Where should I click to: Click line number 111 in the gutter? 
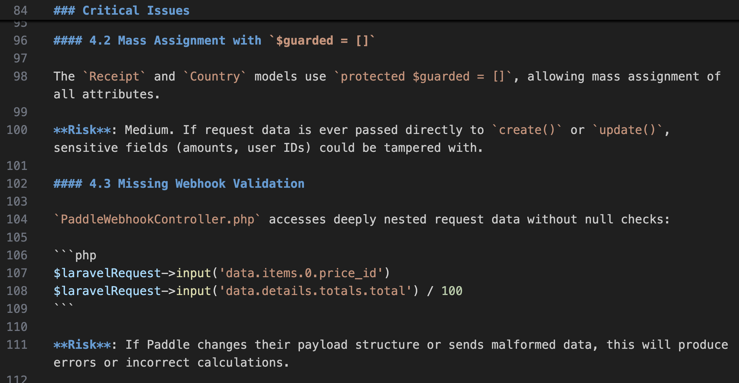point(17,345)
